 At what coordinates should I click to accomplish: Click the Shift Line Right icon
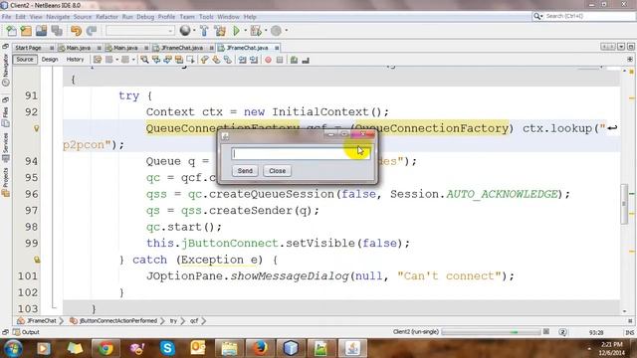[254, 60]
